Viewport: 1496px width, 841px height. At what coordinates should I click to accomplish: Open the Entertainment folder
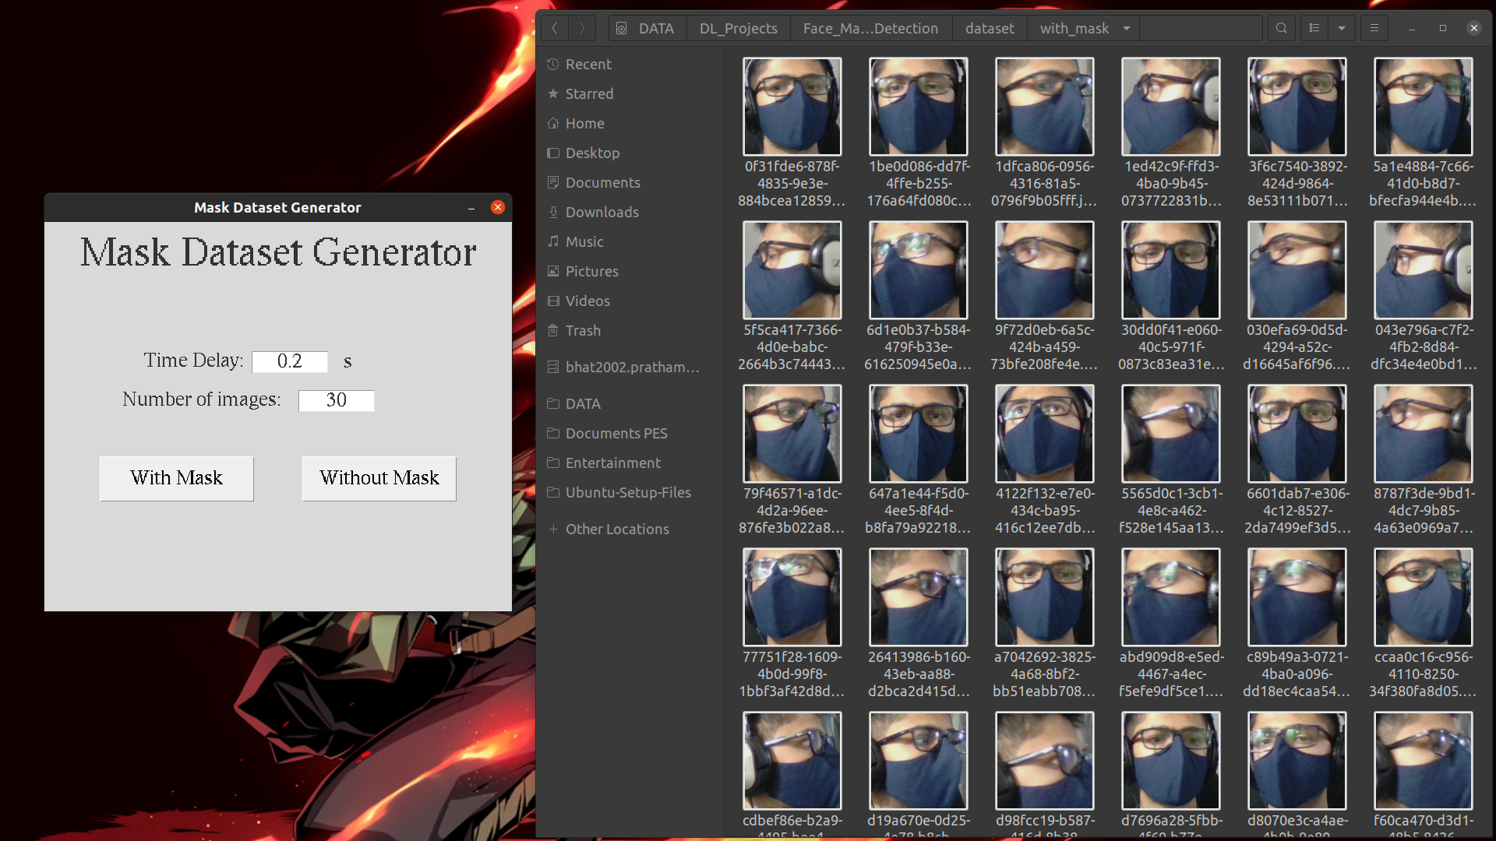613,462
